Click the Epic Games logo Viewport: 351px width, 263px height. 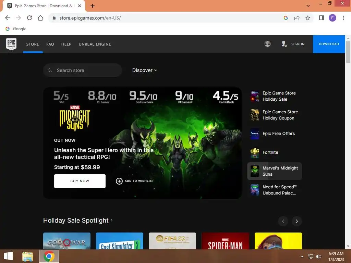click(x=11, y=44)
